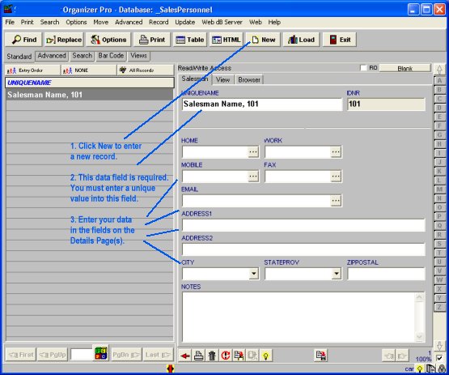Toggle the checkbox below 100% indicator
449x375 pixels.
click(x=439, y=357)
